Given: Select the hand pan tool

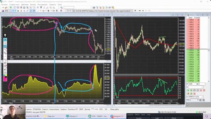Looking at the screenshot, I should click(34, 11).
